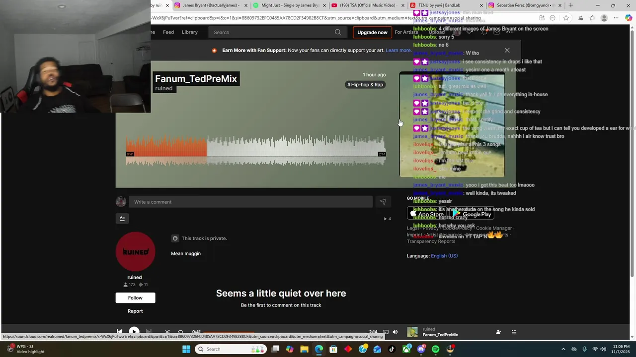Click the ruined link under track title
Image resolution: width=636 pixels, height=357 pixels.
coord(164,88)
